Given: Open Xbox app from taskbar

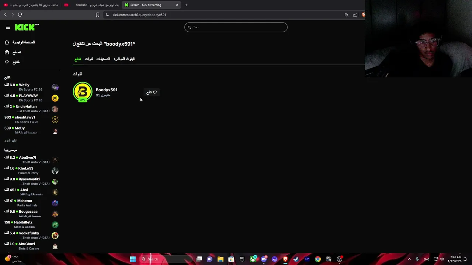Looking at the screenshot, I should (x=253, y=259).
